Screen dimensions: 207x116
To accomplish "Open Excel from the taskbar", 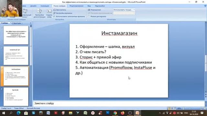I will [x=85, y=113].
